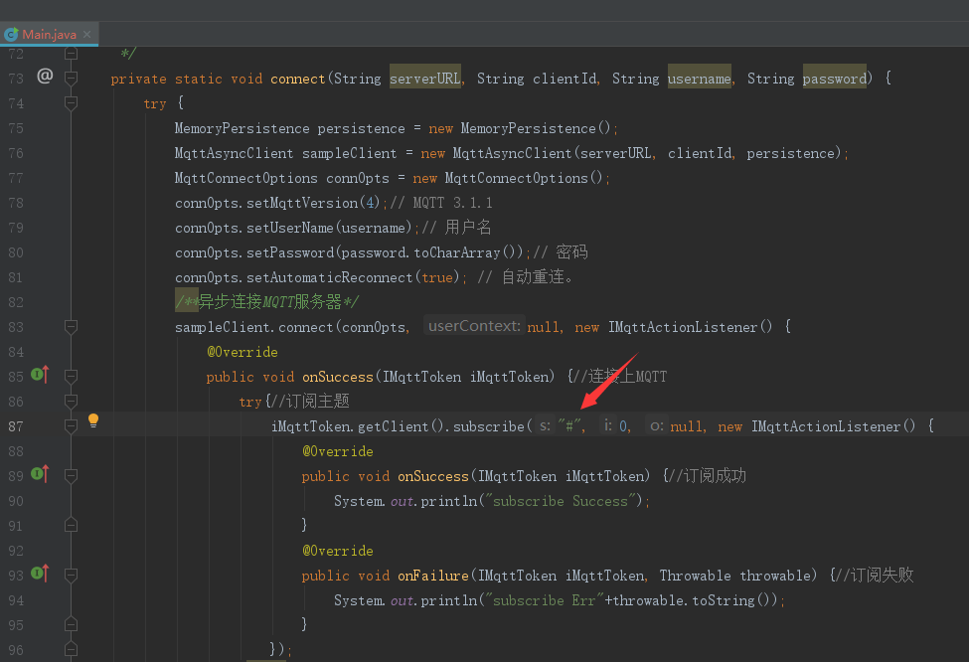Switch to the Main.java editor tab
The width and height of the screenshot is (969, 662).
point(49,35)
